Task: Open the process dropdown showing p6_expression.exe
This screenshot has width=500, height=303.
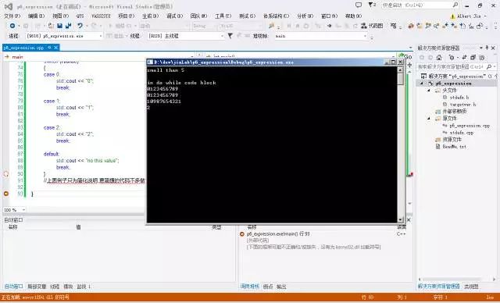Action: click(x=64, y=36)
